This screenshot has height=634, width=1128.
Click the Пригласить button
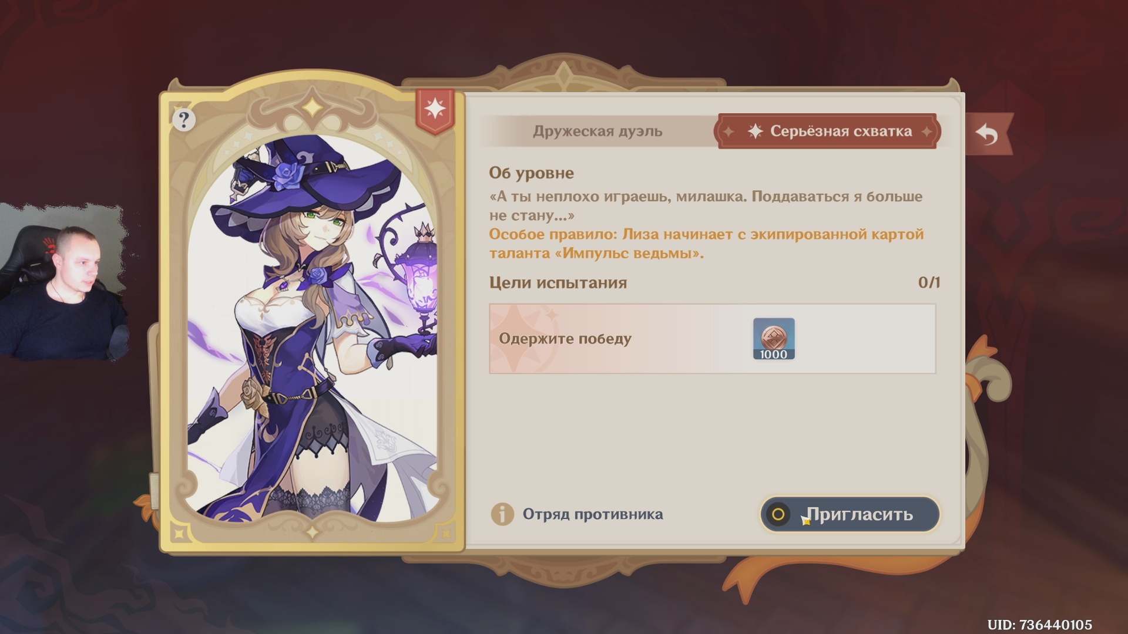coord(850,515)
